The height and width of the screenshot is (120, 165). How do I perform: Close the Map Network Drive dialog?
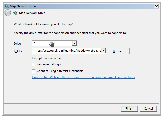point(156,6)
